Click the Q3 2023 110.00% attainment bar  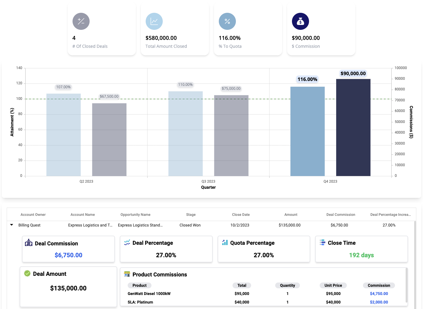tap(185, 134)
